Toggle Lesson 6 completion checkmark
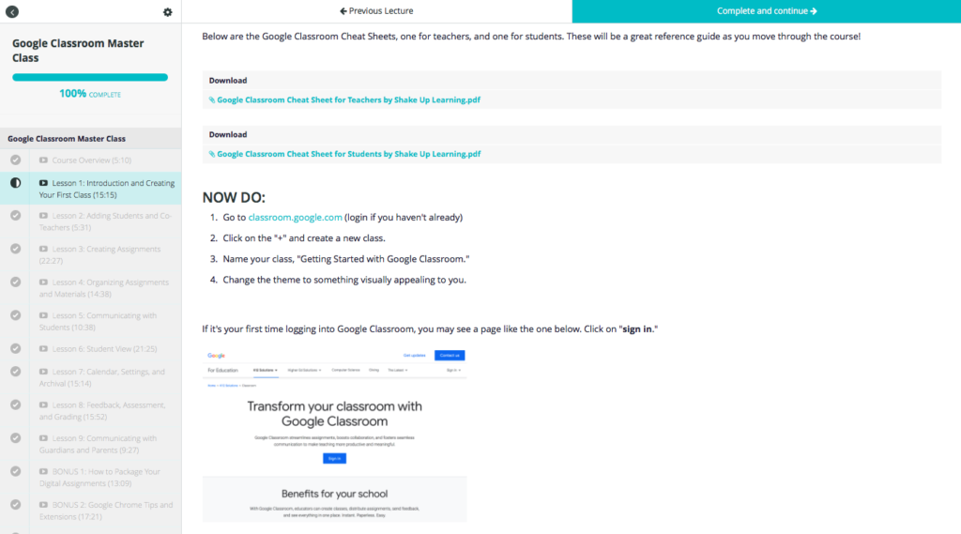Image resolution: width=961 pixels, height=534 pixels. pyautogui.click(x=15, y=349)
